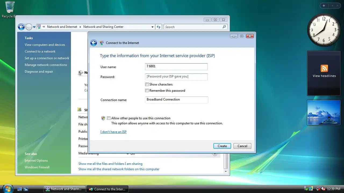Click View headlines text in gadget
This screenshot has height=193, width=344.
pyautogui.click(x=324, y=76)
